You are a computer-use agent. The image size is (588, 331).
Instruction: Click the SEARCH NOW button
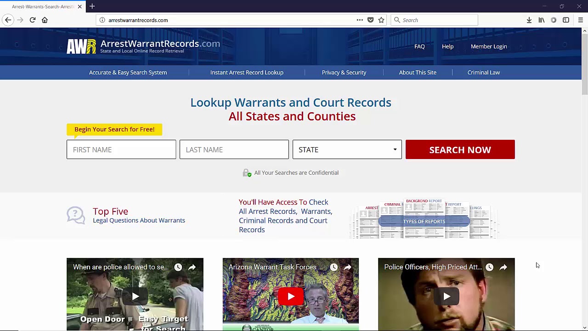pyautogui.click(x=460, y=149)
